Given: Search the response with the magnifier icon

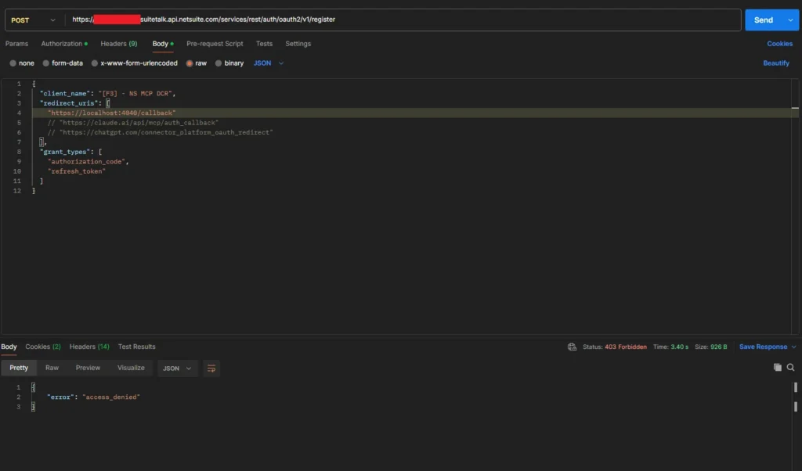Looking at the screenshot, I should (x=790, y=367).
